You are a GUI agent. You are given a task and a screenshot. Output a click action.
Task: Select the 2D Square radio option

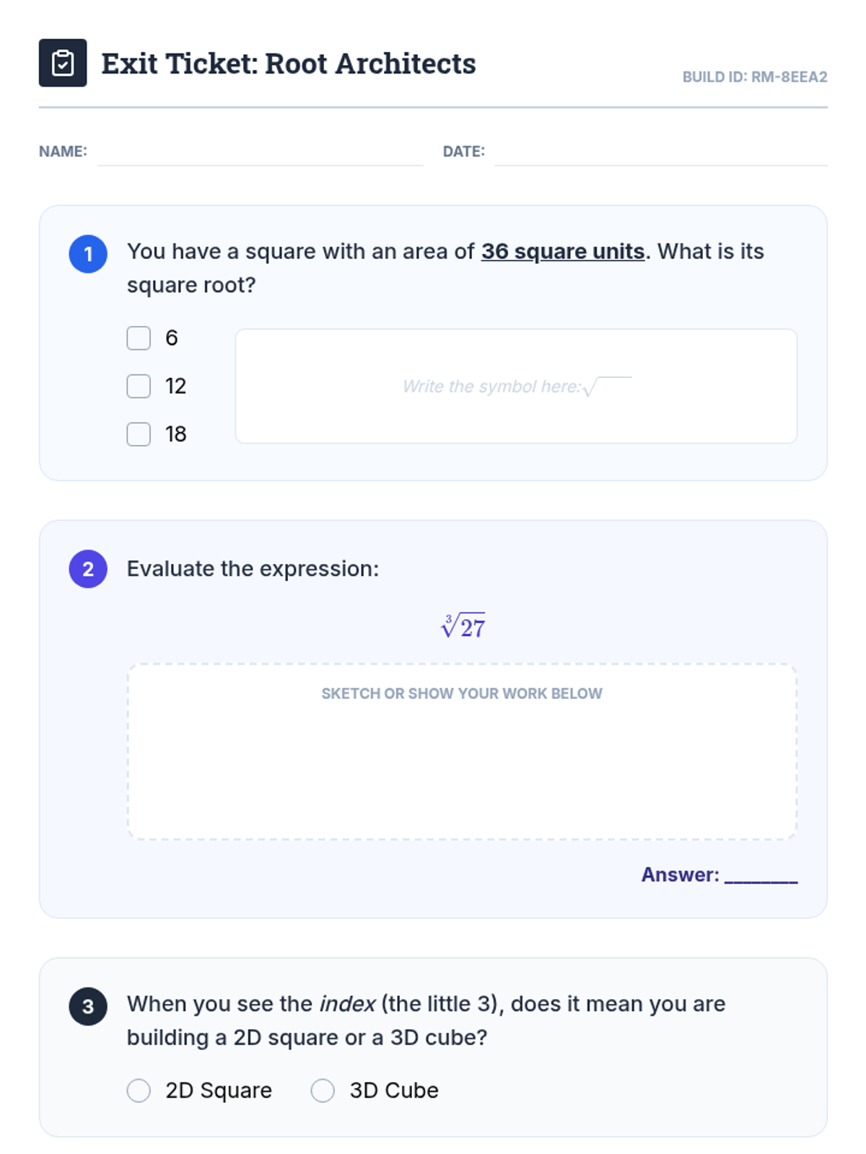point(139,1091)
